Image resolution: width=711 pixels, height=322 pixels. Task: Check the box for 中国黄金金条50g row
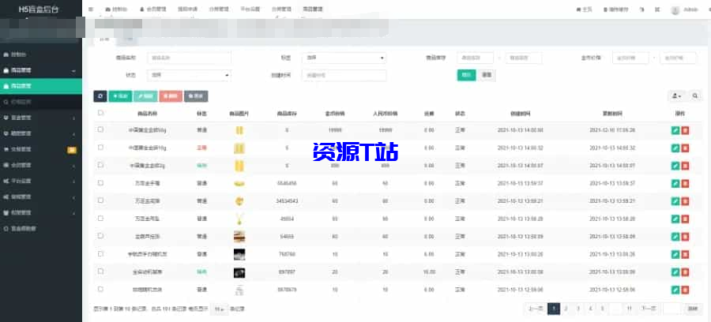100,129
